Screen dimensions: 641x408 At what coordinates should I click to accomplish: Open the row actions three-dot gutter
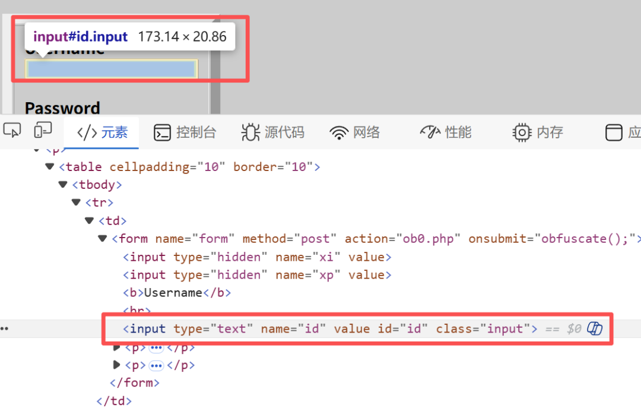[5, 328]
